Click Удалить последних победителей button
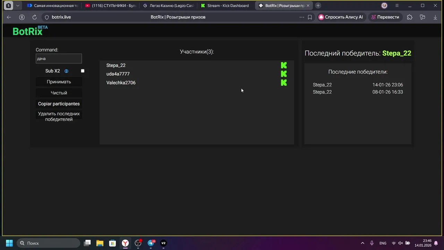Viewport: 444px width, 250px height. click(59, 116)
